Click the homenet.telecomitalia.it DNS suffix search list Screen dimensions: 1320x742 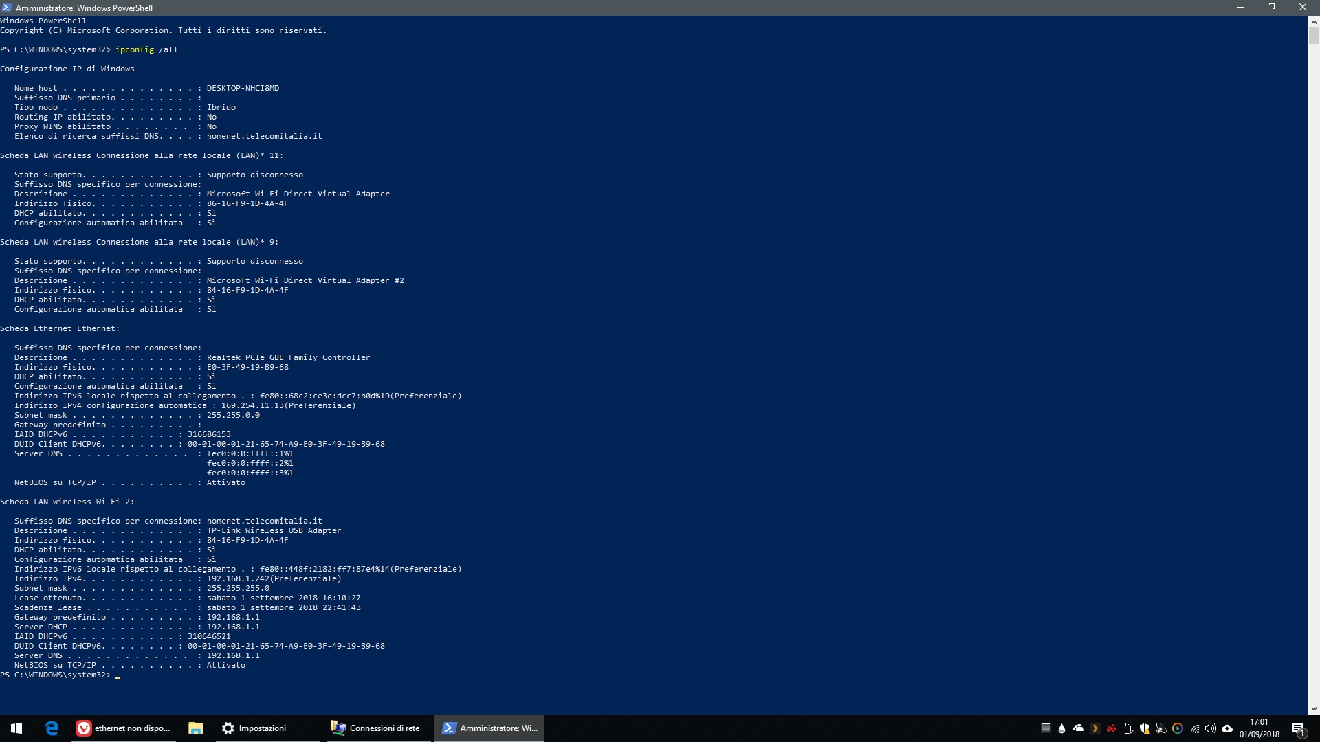(264, 136)
